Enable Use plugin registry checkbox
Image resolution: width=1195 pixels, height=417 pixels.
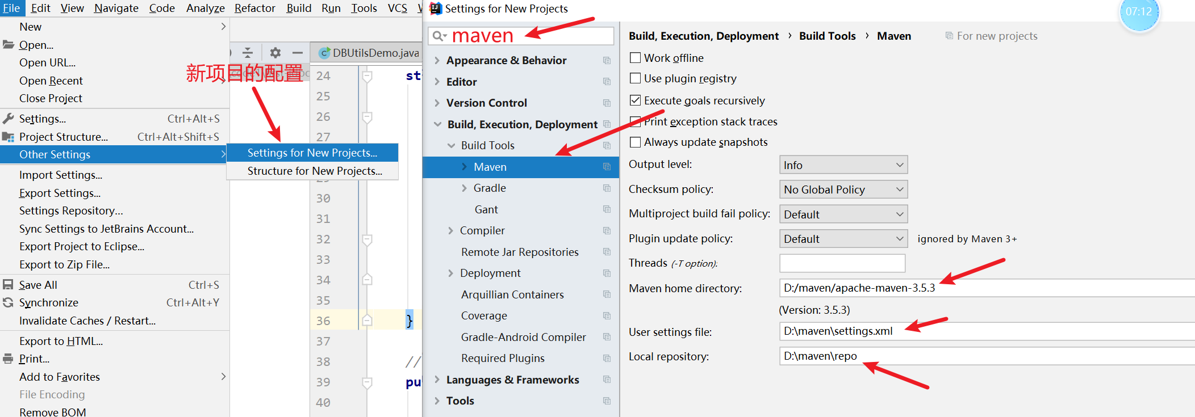[x=636, y=78]
